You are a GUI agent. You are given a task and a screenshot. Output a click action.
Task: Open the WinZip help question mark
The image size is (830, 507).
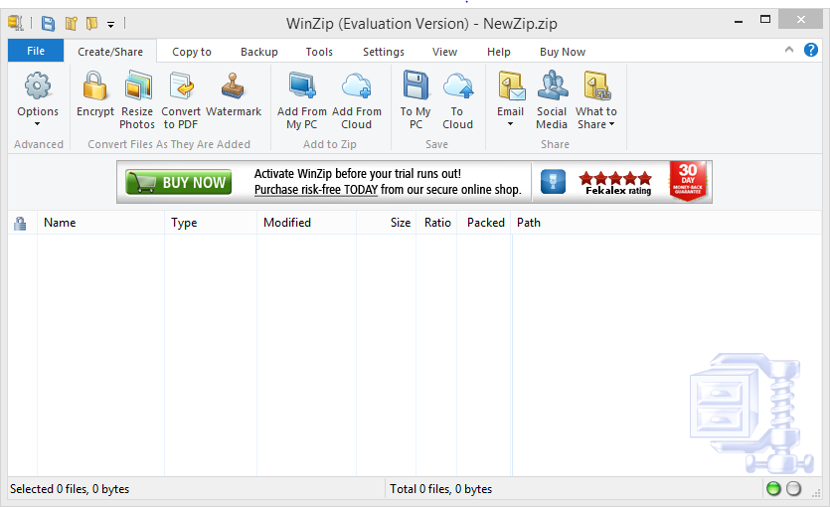coord(810,51)
